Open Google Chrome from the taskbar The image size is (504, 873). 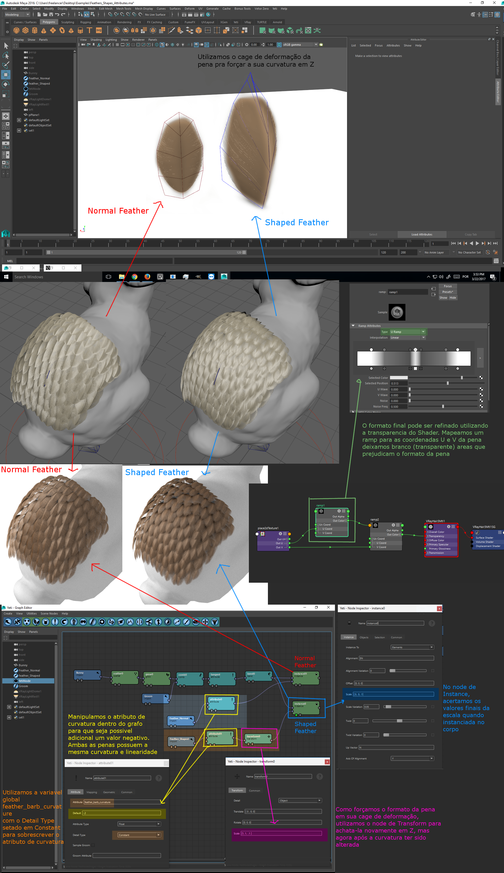click(x=134, y=276)
